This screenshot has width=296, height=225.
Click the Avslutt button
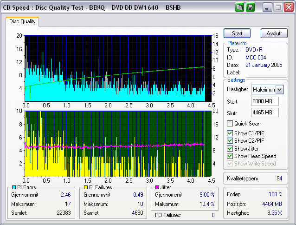point(274,33)
